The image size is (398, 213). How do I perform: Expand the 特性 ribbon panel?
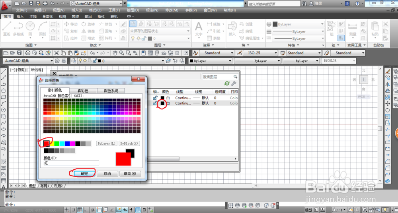click(293, 45)
